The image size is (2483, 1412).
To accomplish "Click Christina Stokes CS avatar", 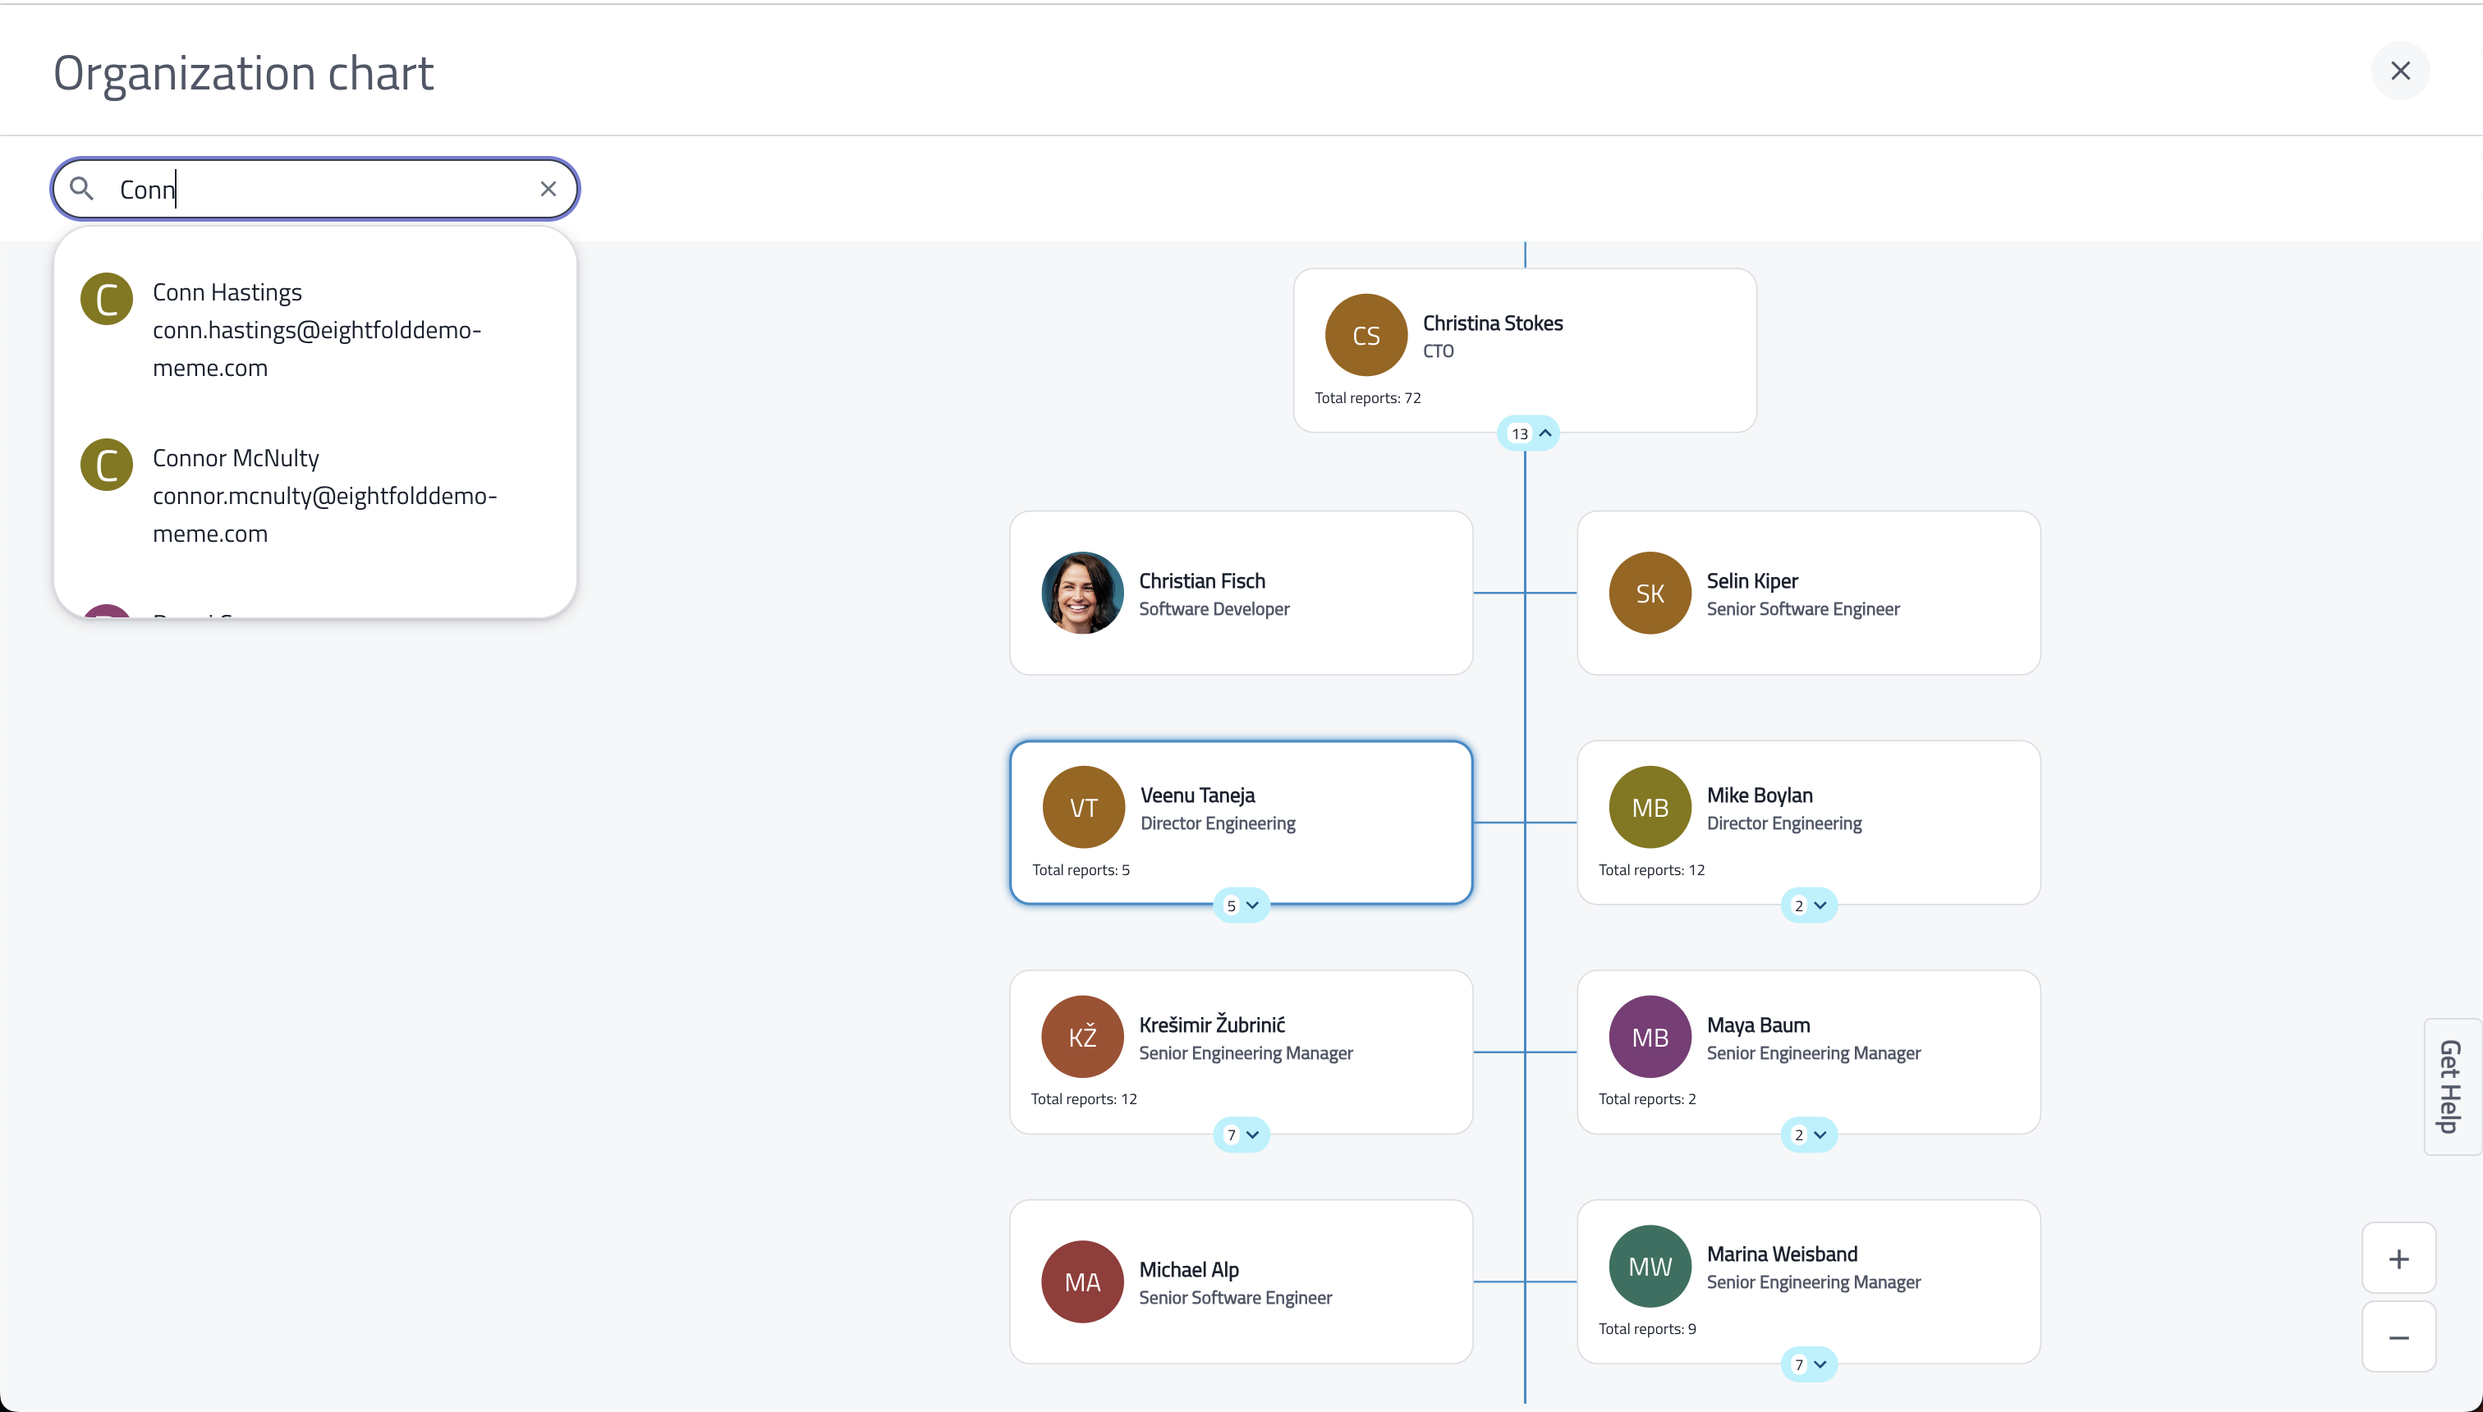I will pyautogui.click(x=1365, y=336).
